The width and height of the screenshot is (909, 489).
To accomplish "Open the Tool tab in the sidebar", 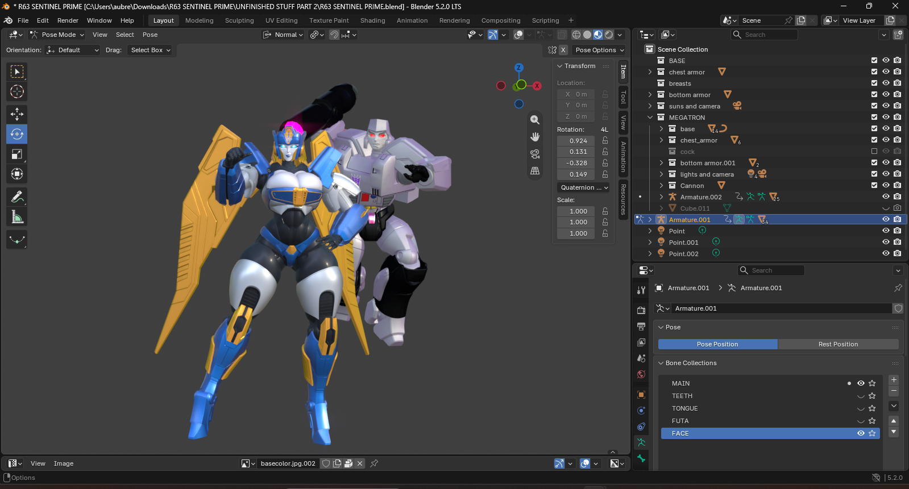I will (623, 98).
